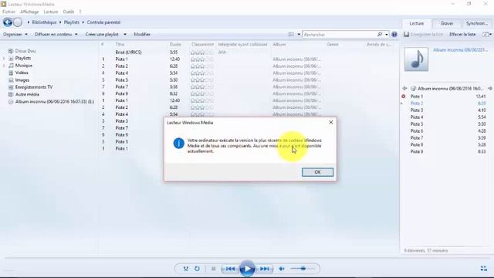Image resolution: width=494 pixels, height=278 pixels.
Task: Switch to the Lecture tab
Action: pos(417,23)
